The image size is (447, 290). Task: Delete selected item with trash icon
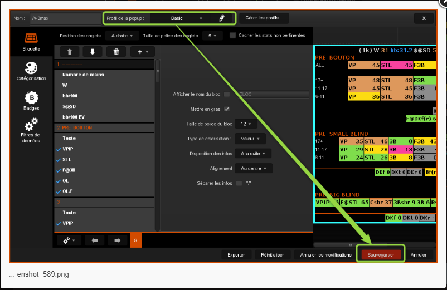point(116,52)
